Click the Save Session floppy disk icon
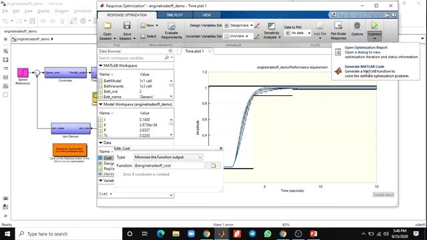427x240 pixels. point(127,25)
